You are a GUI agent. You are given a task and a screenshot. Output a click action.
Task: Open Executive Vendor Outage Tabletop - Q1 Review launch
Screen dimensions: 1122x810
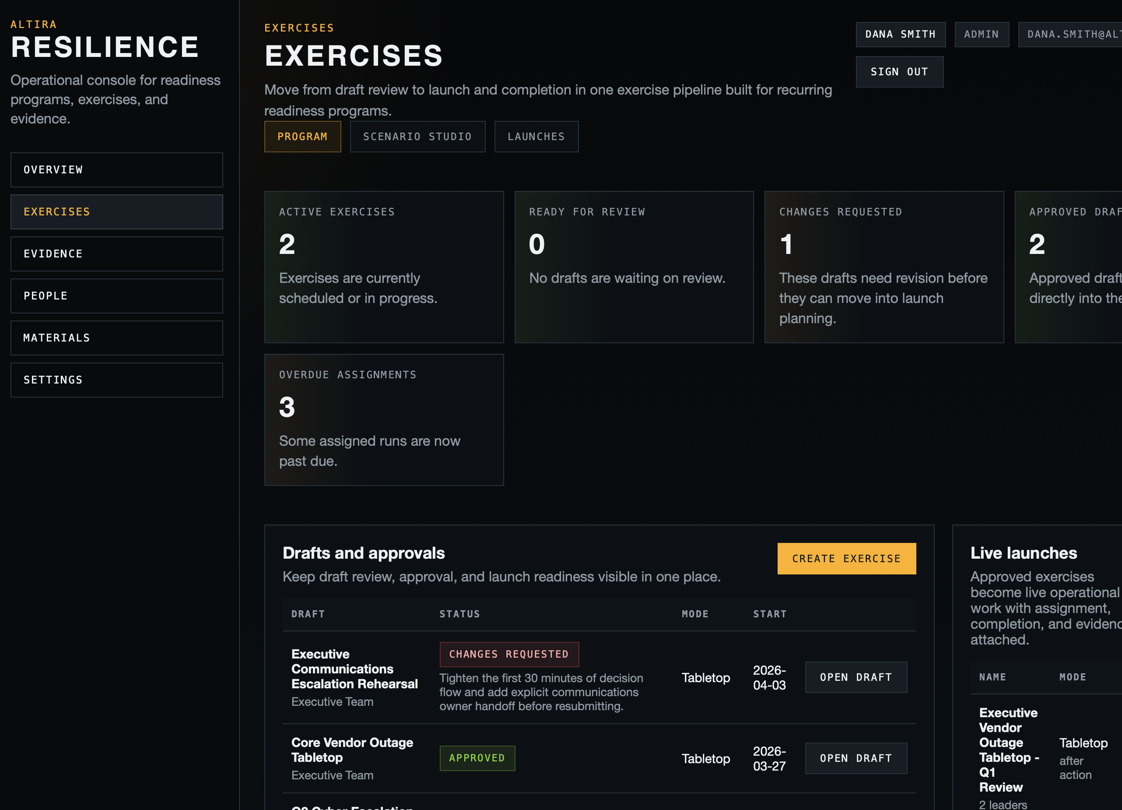(x=1009, y=750)
